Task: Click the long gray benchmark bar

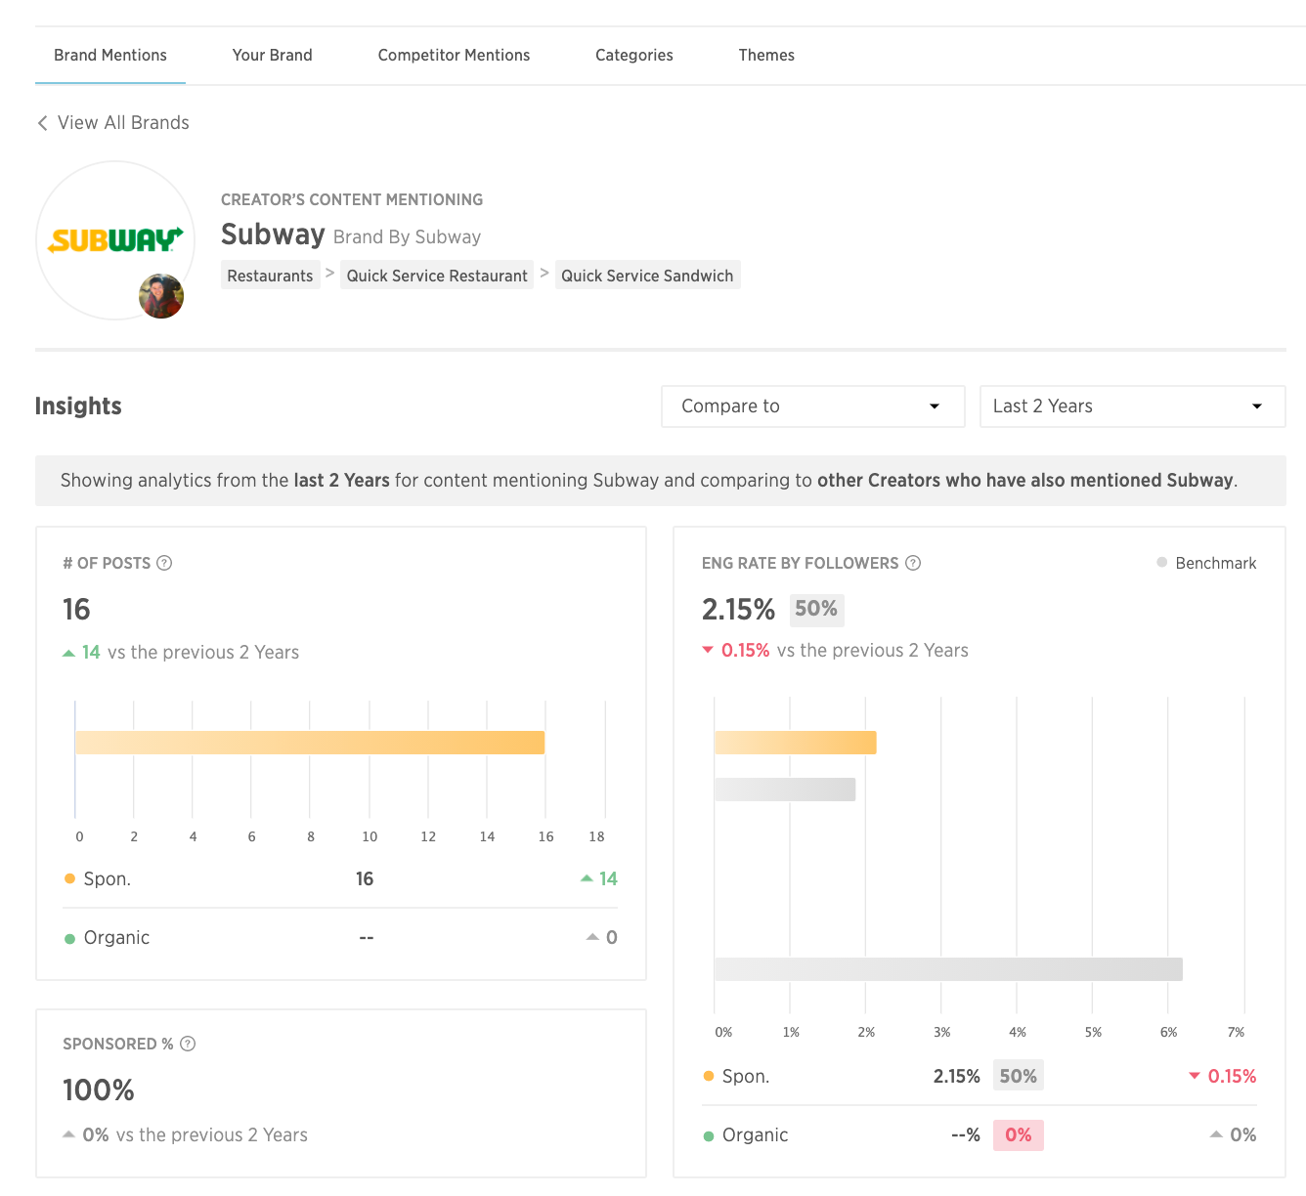Action: click(x=948, y=969)
